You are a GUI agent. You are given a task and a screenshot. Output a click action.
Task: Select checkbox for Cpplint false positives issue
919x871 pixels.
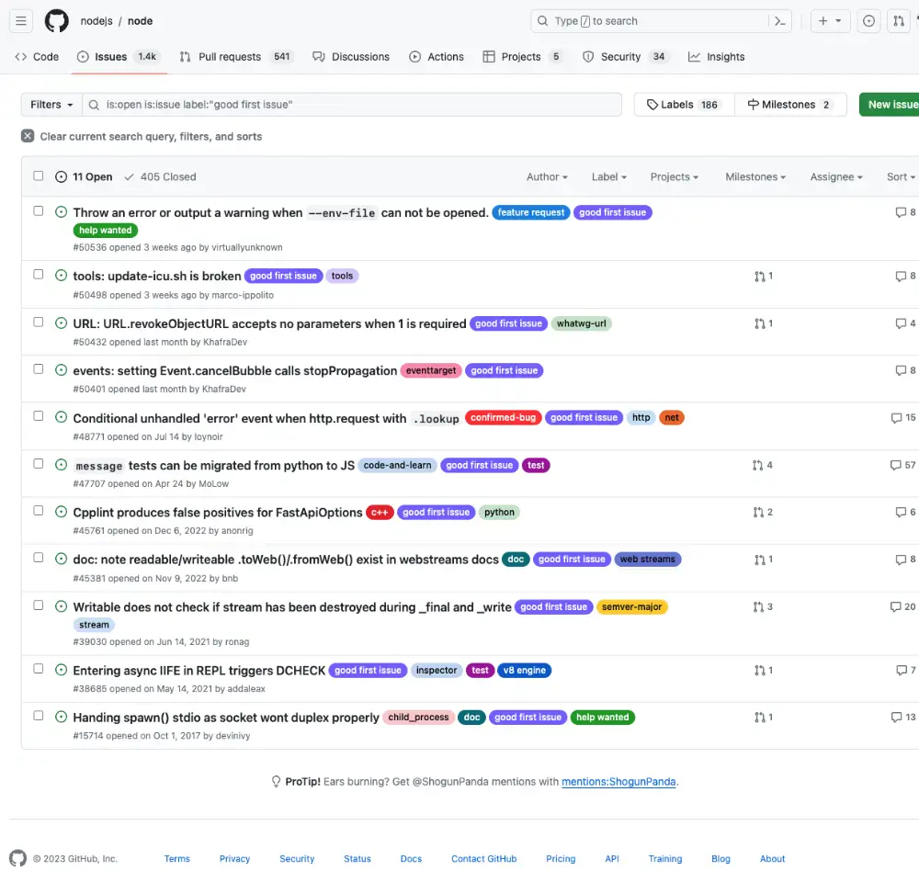click(39, 511)
